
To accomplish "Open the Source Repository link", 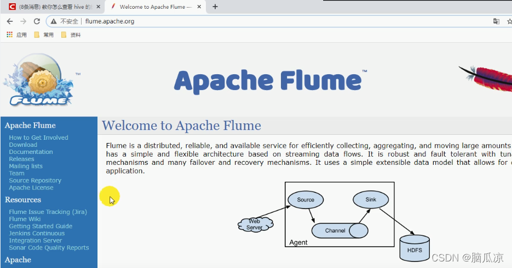I will click(x=35, y=181).
